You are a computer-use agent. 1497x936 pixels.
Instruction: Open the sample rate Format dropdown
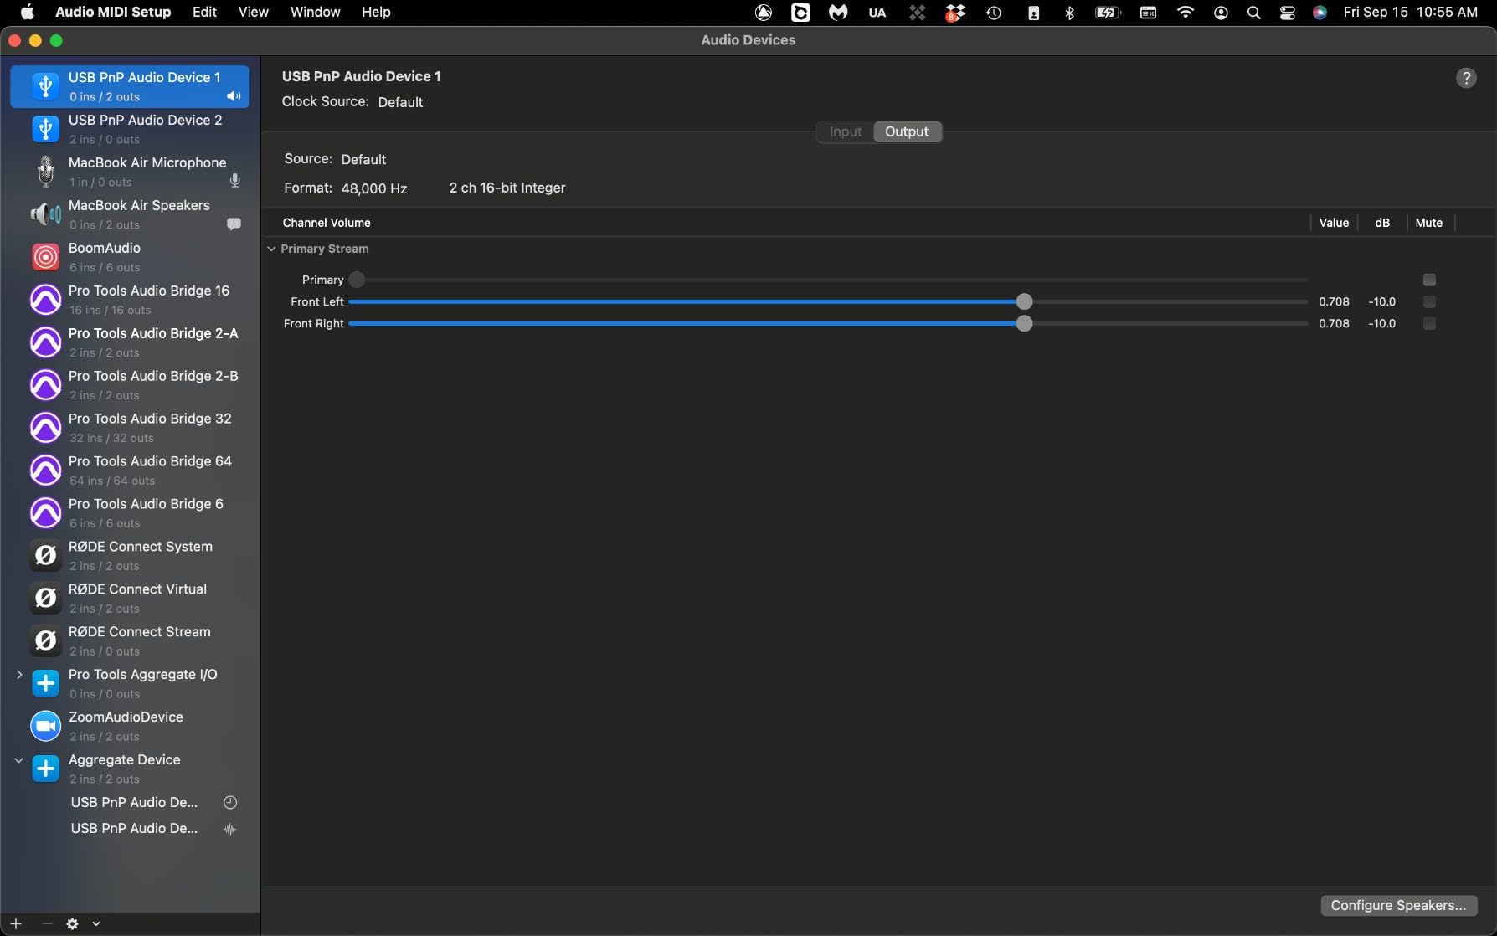pyautogui.click(x=374, y=188)
